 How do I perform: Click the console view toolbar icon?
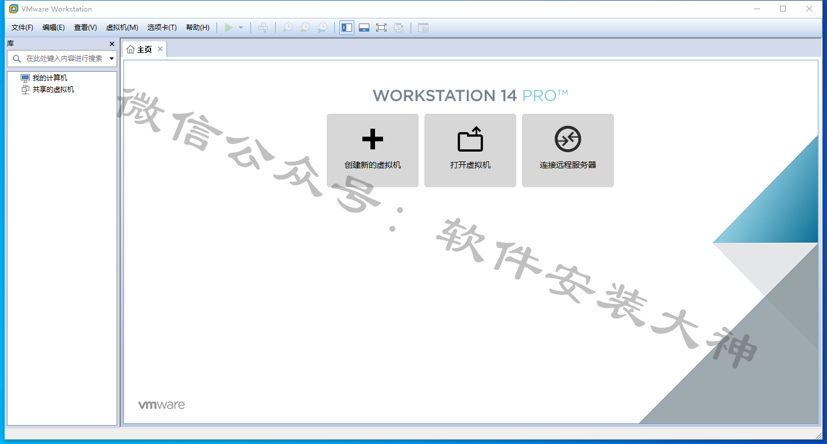pos(423,28)
